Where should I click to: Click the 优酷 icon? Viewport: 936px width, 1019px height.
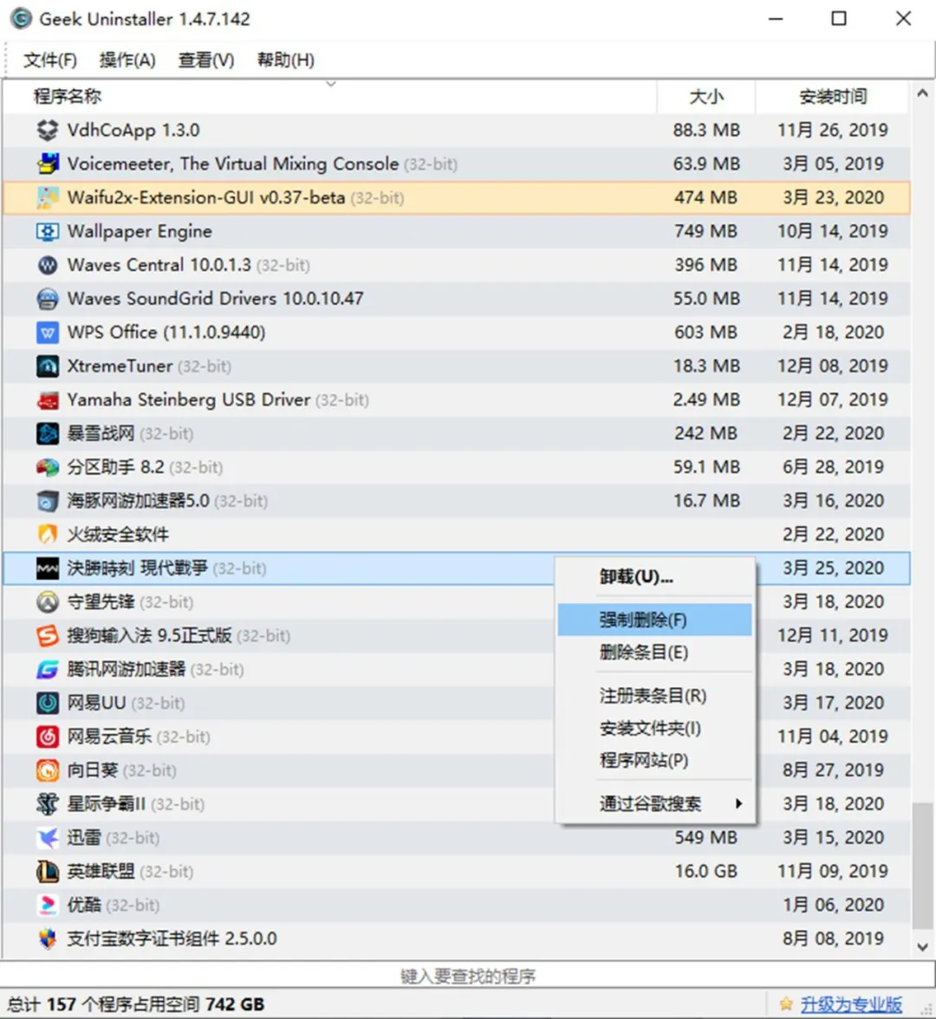click(x=47, y=905)
